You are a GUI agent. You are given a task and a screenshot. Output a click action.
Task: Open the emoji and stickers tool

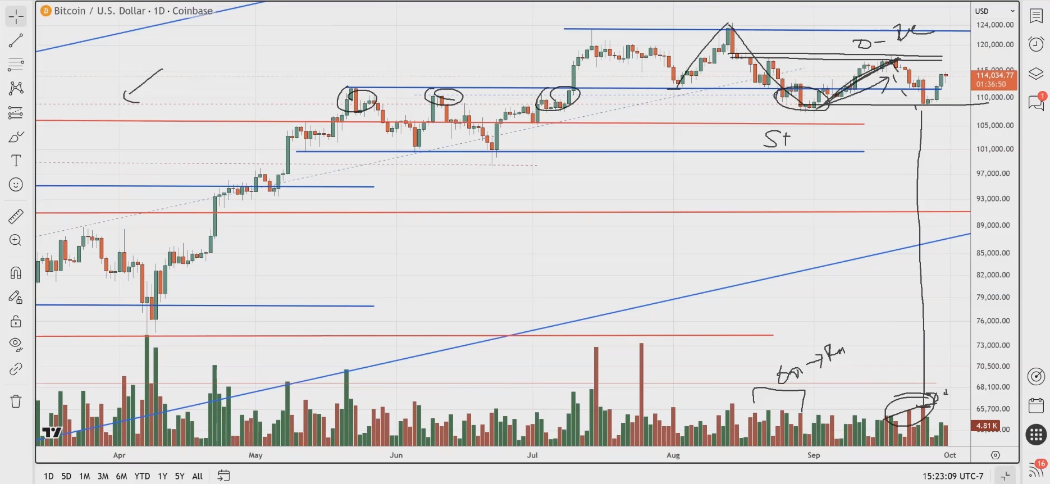(16, 185)
